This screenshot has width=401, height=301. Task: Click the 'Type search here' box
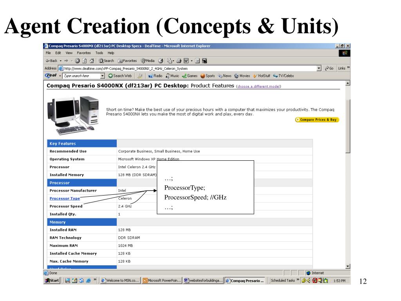pos(81,76)
